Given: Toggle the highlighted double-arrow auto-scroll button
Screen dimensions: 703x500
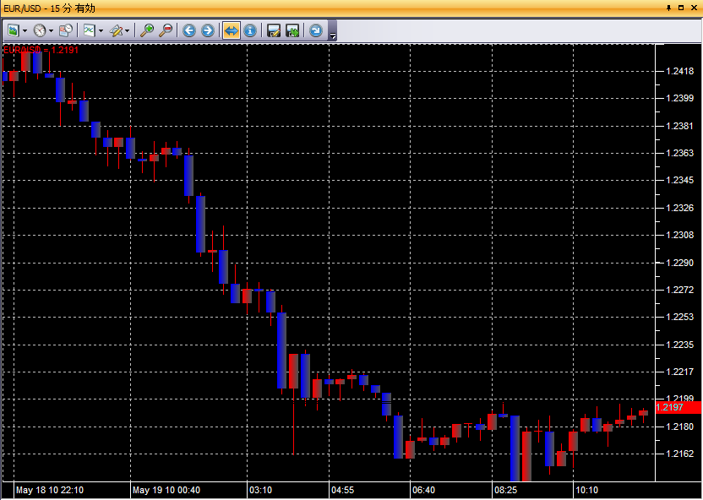Looking at the screenshot, I should click(x=231, y=30).
